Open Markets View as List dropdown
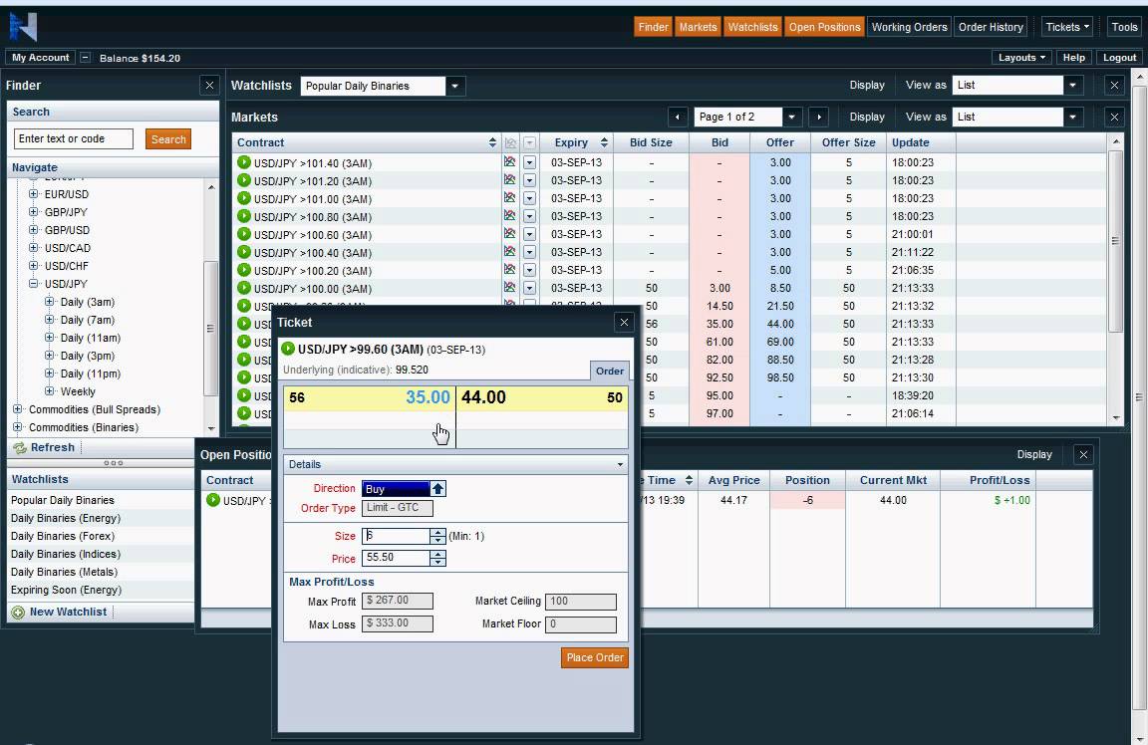 click(1072, 117)
